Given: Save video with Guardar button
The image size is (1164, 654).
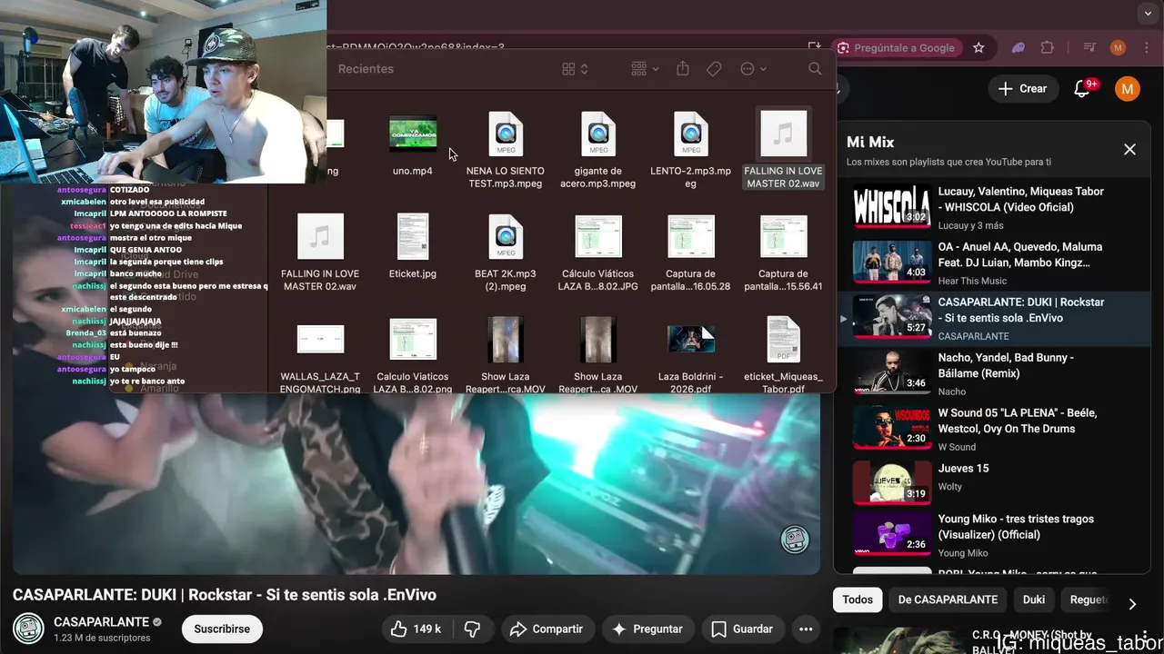Looking at the screenshot, I should coord(742,629).
